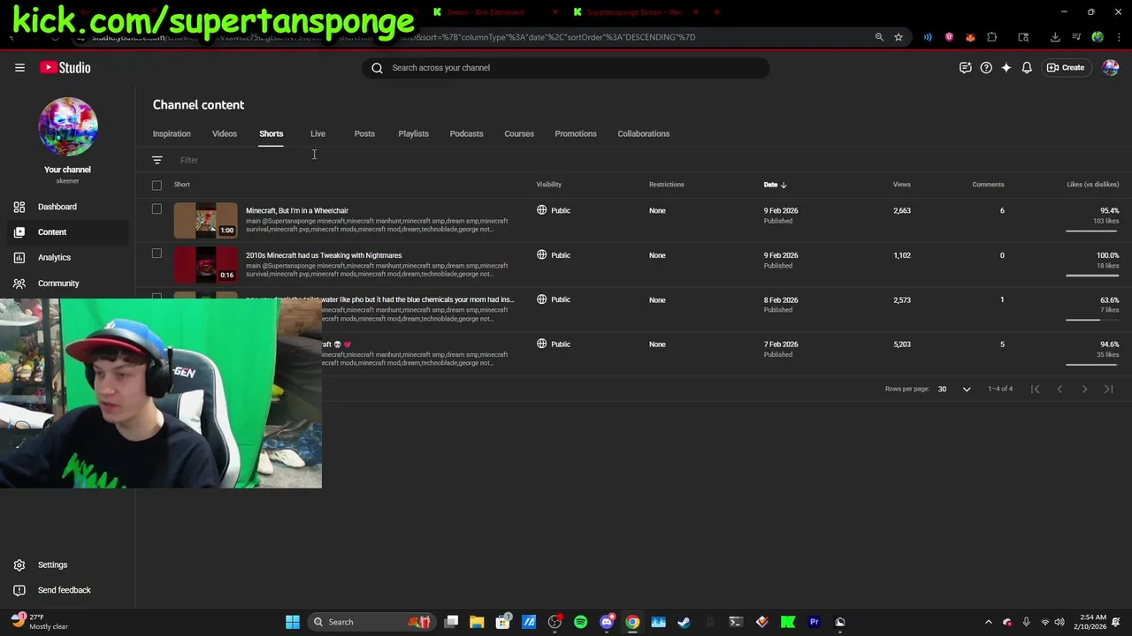Open the browser extensions puzzle icon
The width and height of the screenshot is (1132, 636).
[991, 37]
